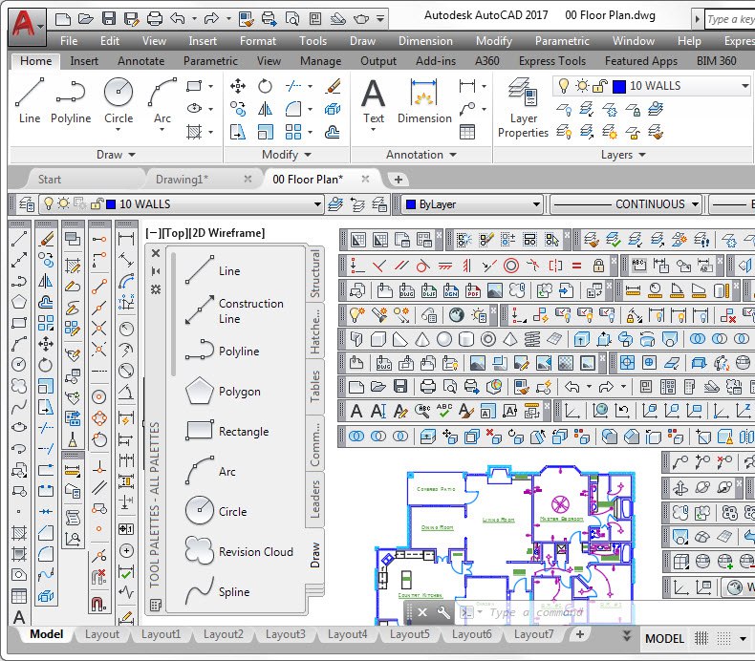Click the Type a command input
Viewport: 755px width, 661px height.
536,612
